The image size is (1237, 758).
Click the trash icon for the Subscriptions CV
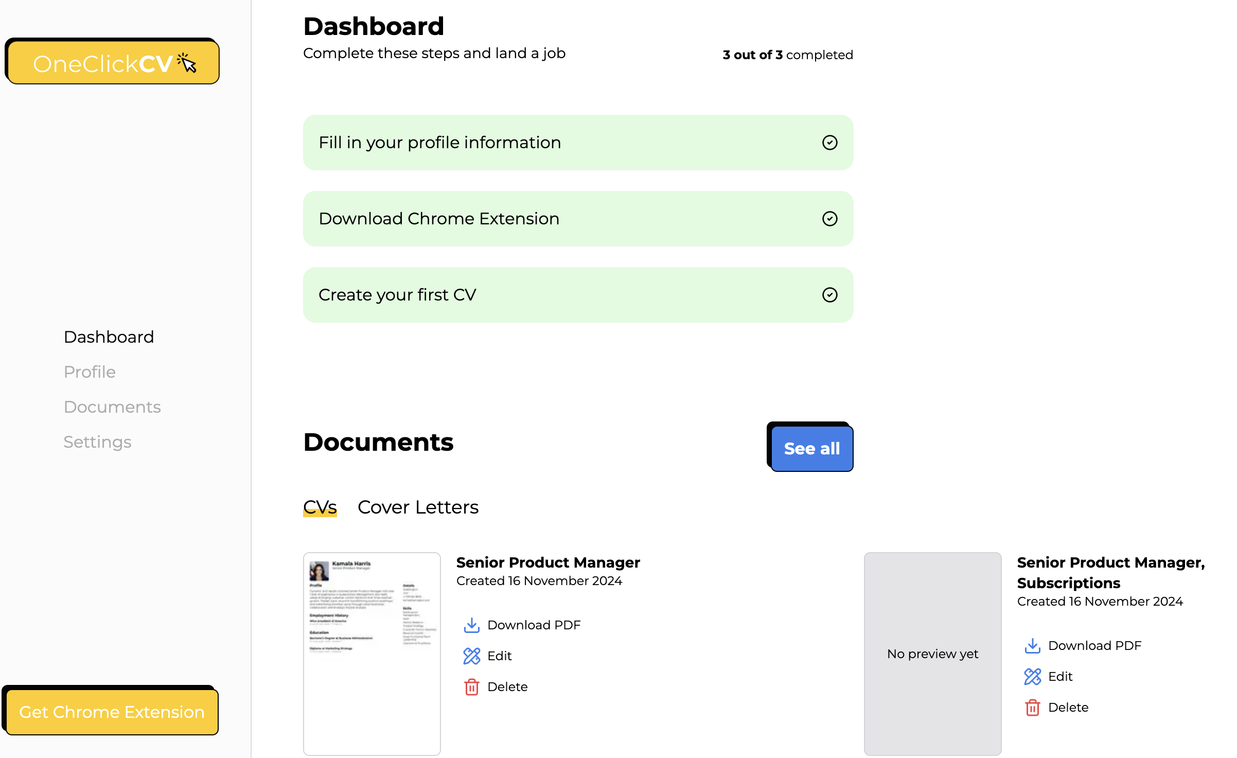1032,708
